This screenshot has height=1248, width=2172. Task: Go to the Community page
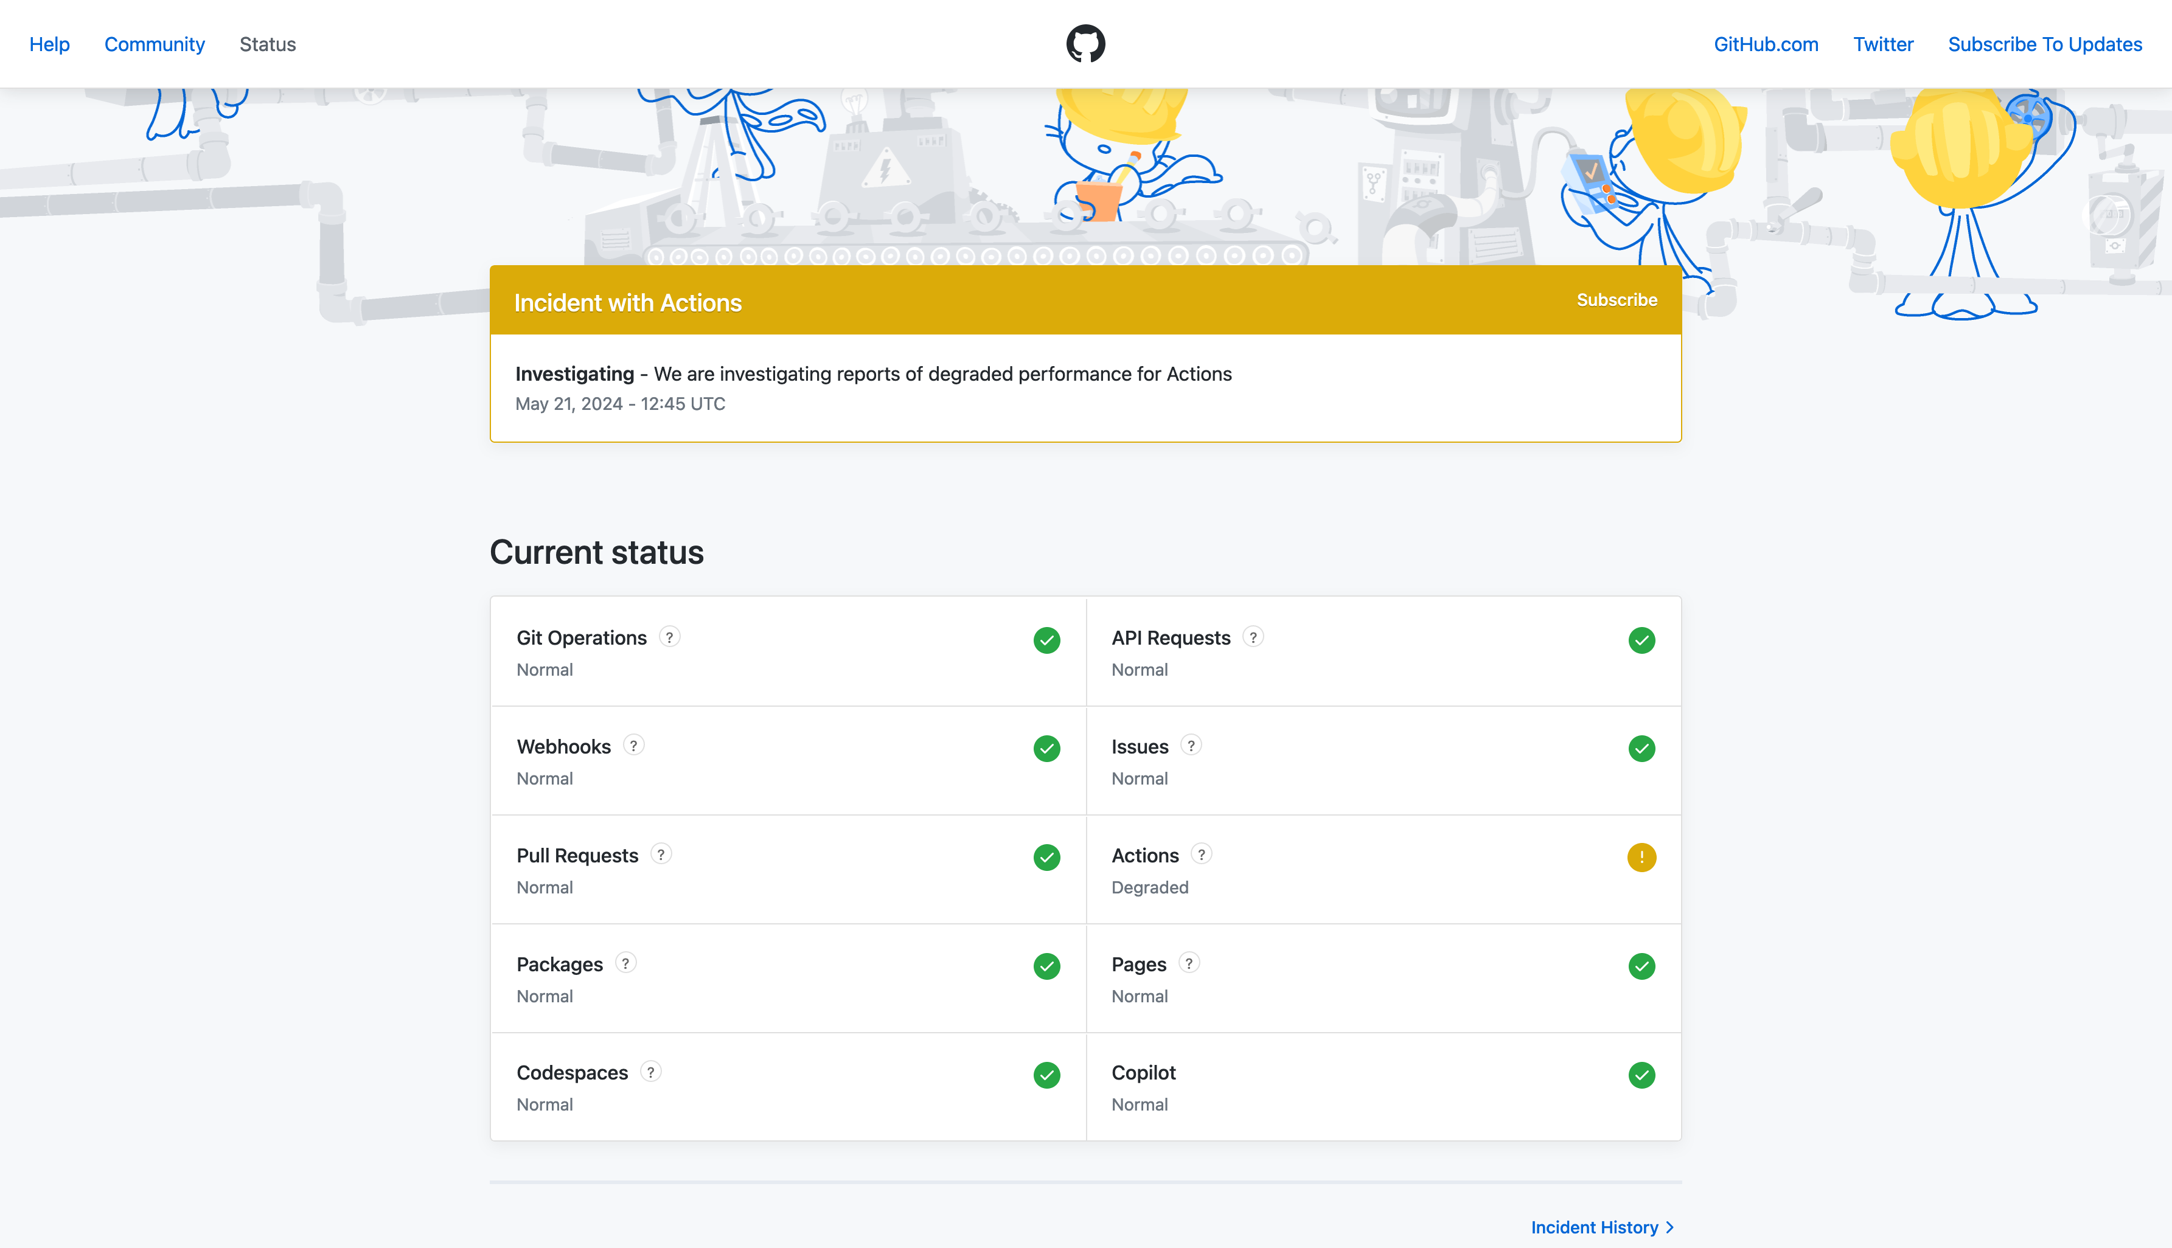click(x=155, y=44)
